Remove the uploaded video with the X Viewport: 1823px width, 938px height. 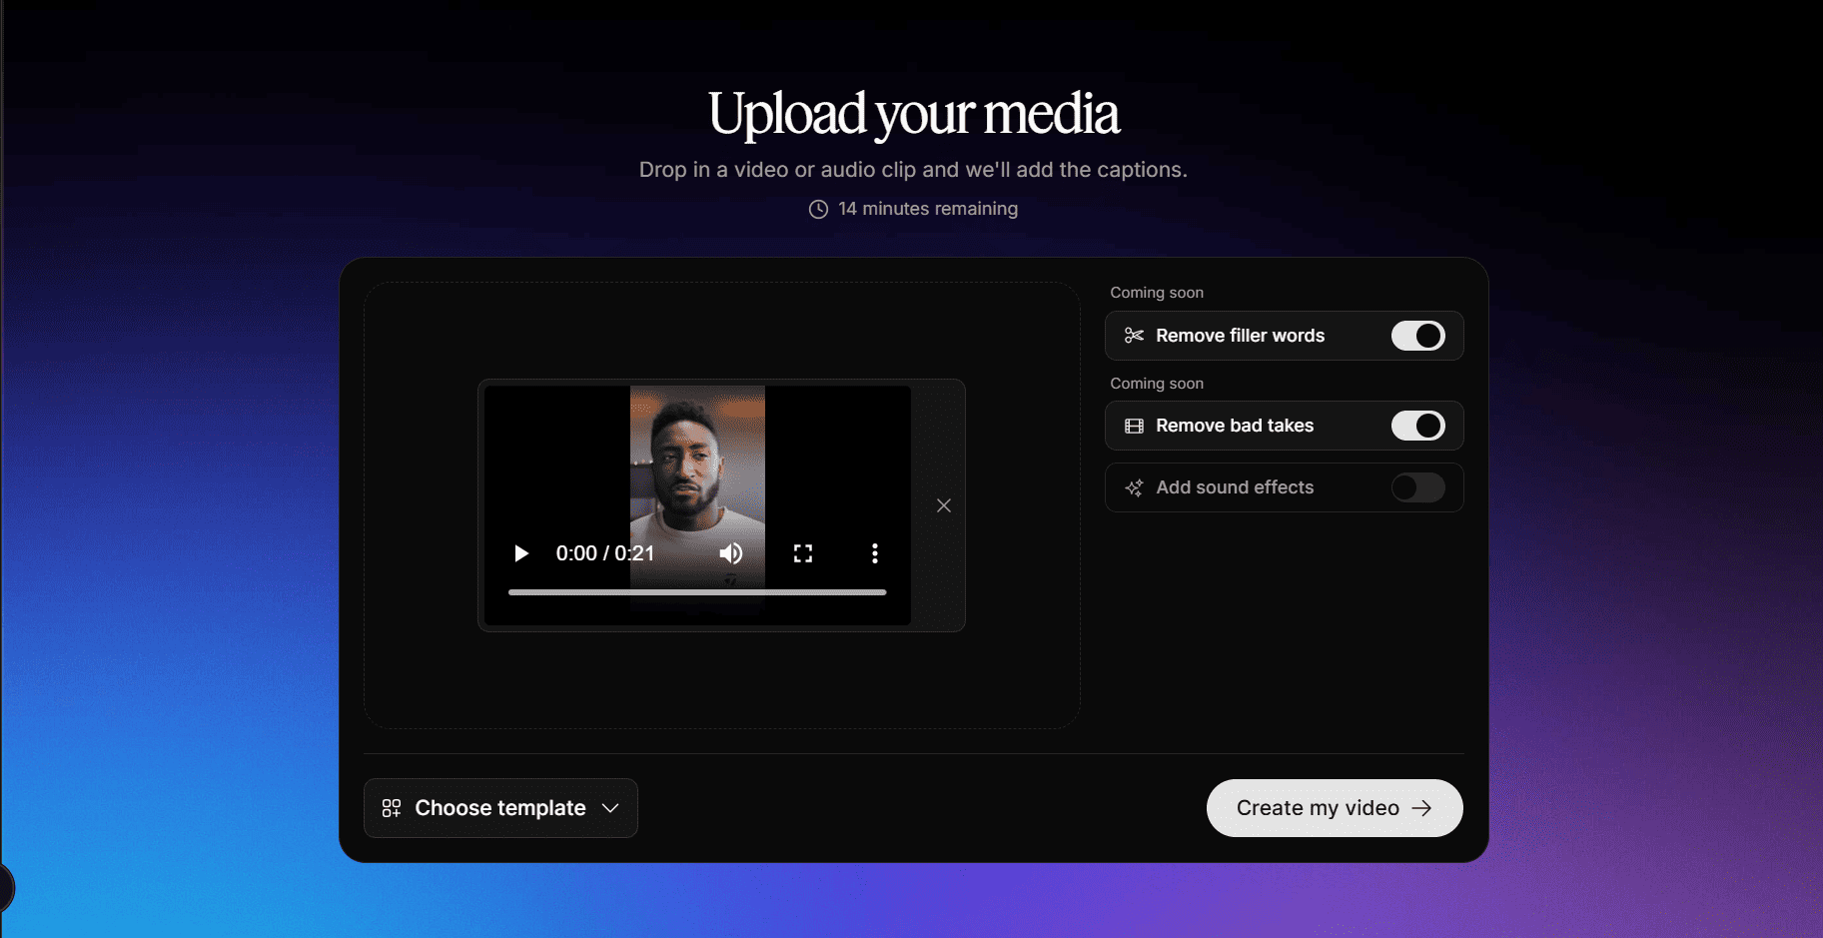coord(944,505)
